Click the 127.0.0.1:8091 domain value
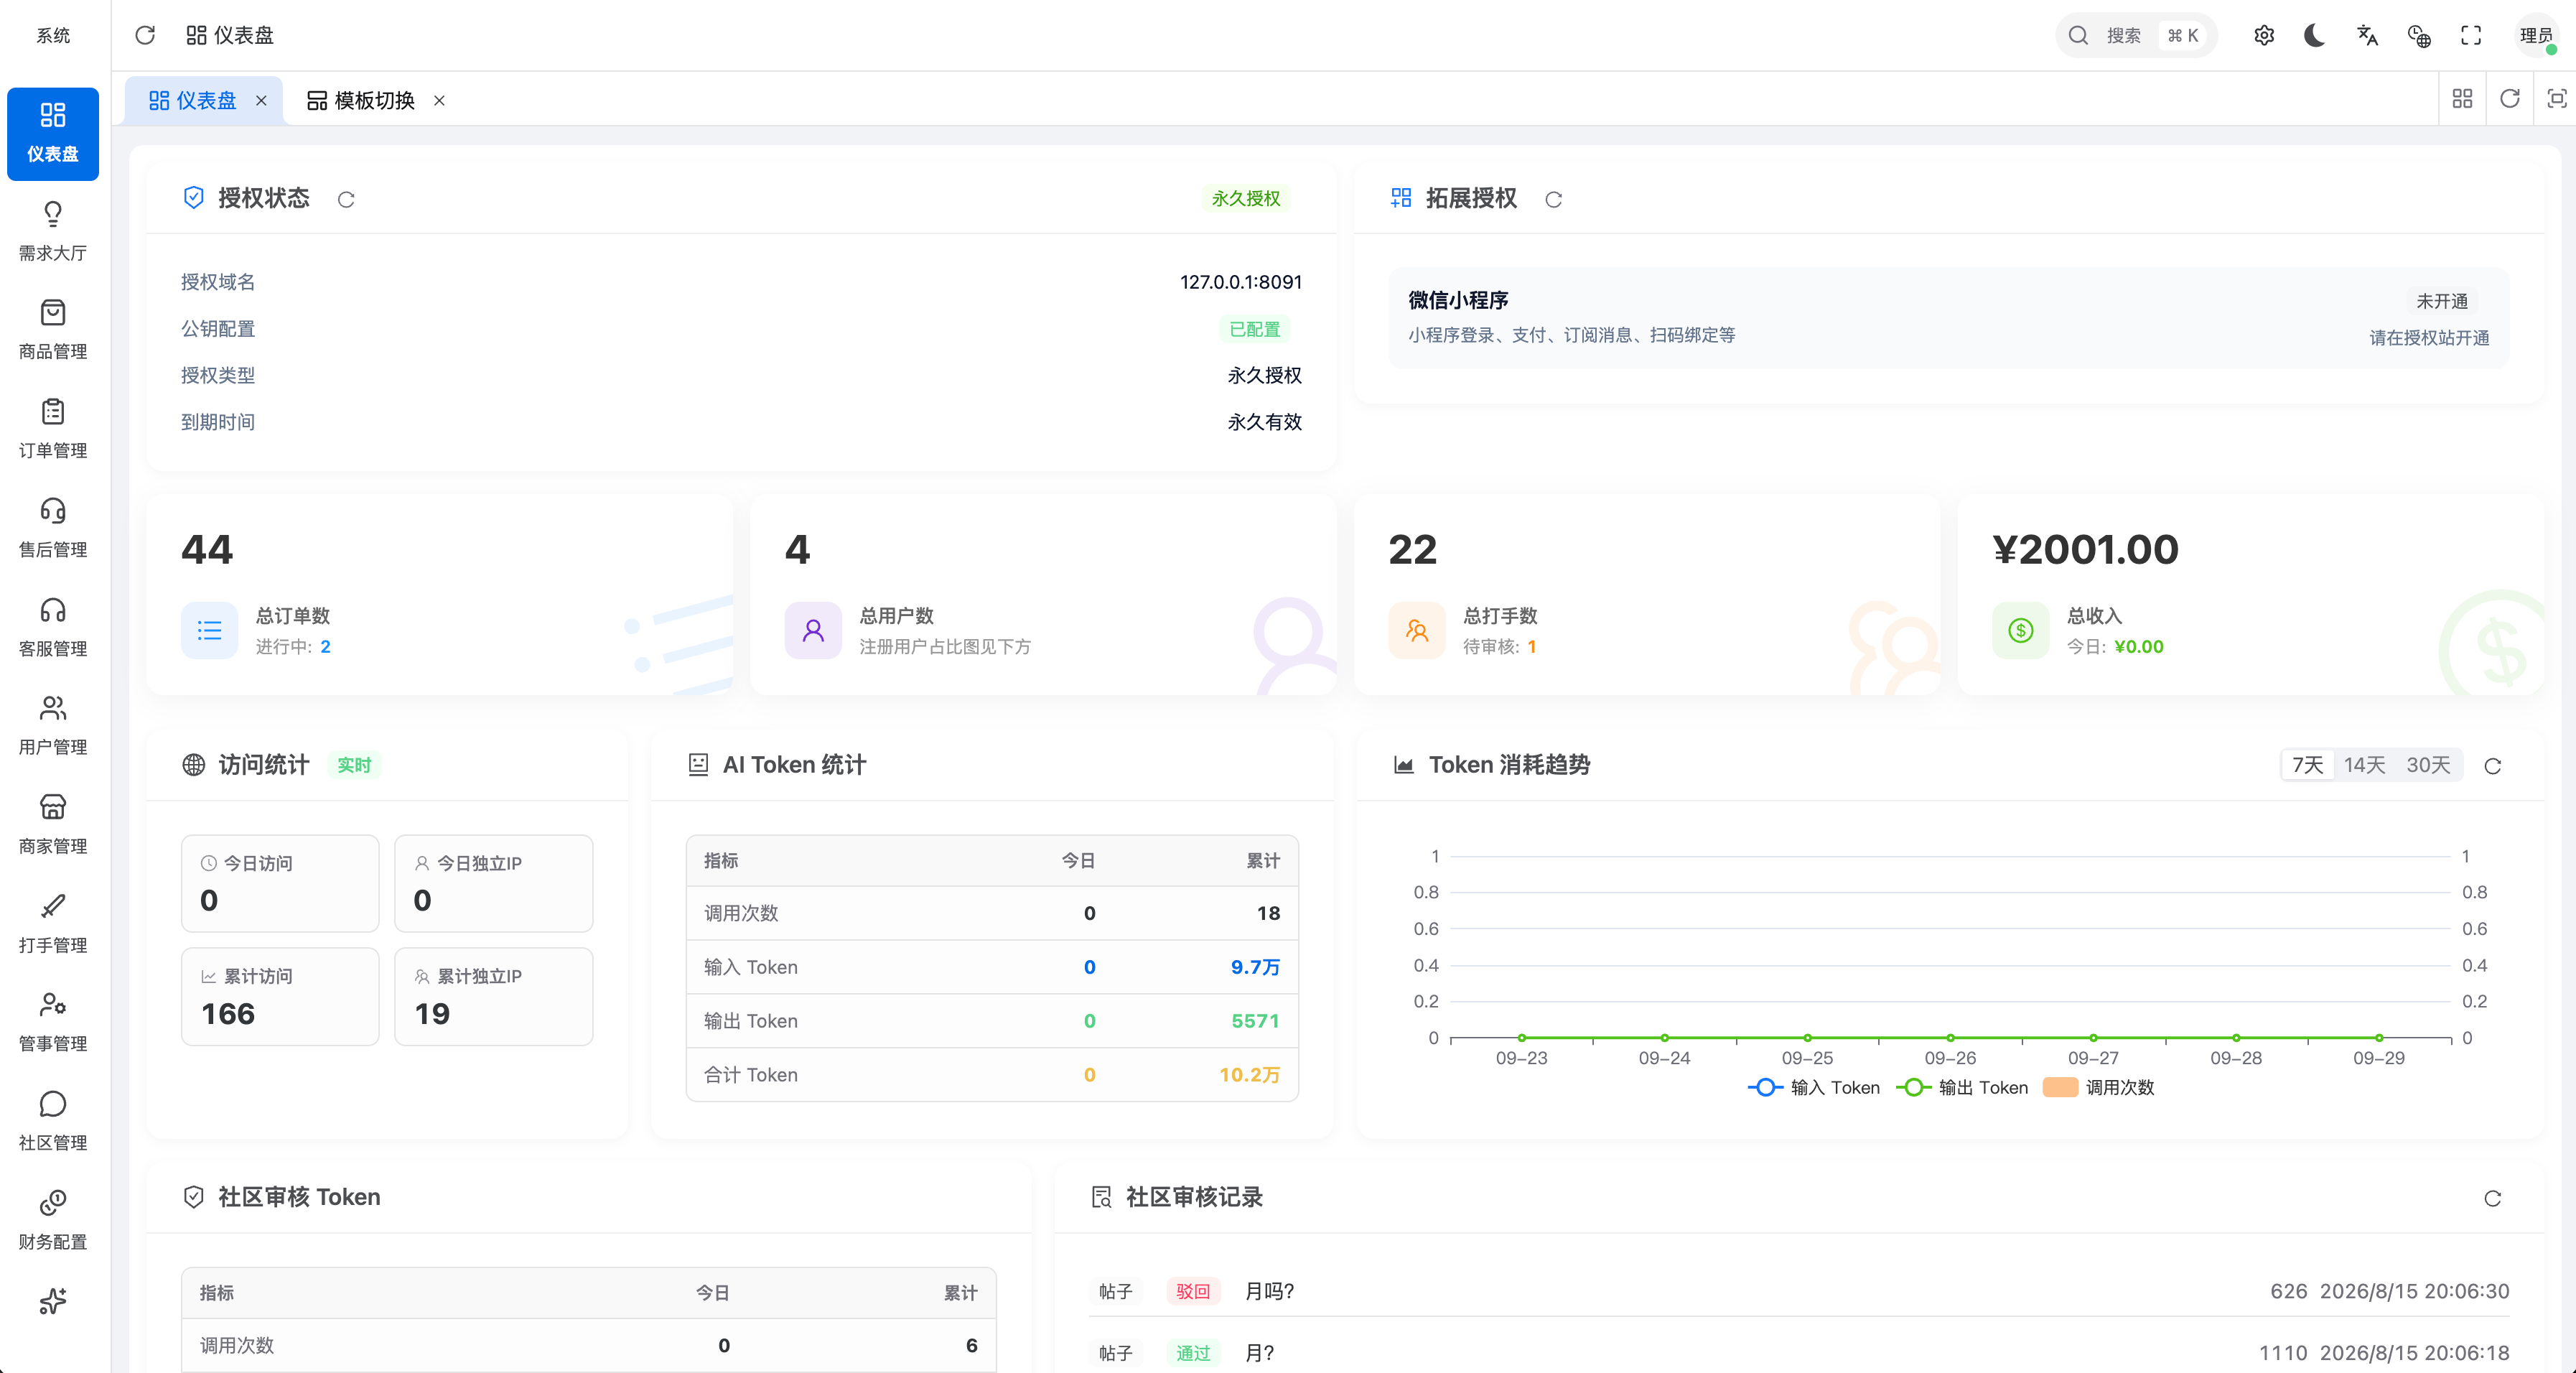The image size is (2576, 1373). click(1241, 282)
